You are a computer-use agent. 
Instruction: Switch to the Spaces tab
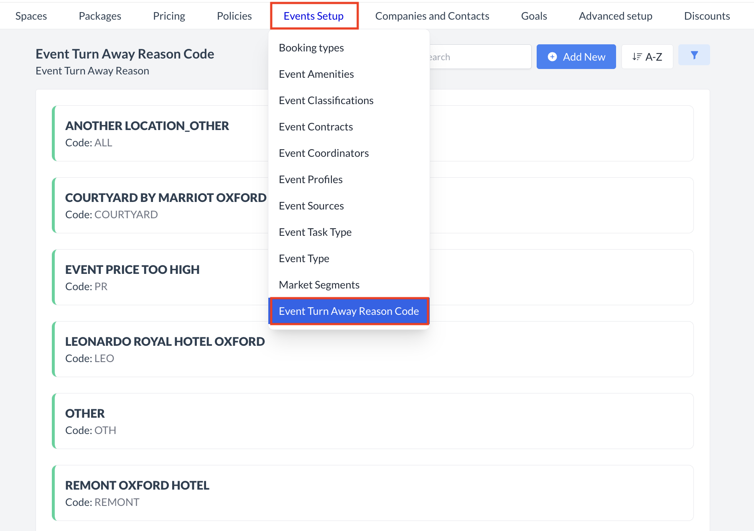[31, 16]
